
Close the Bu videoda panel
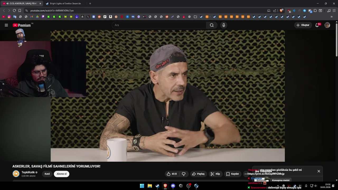[x=319, y=171]
